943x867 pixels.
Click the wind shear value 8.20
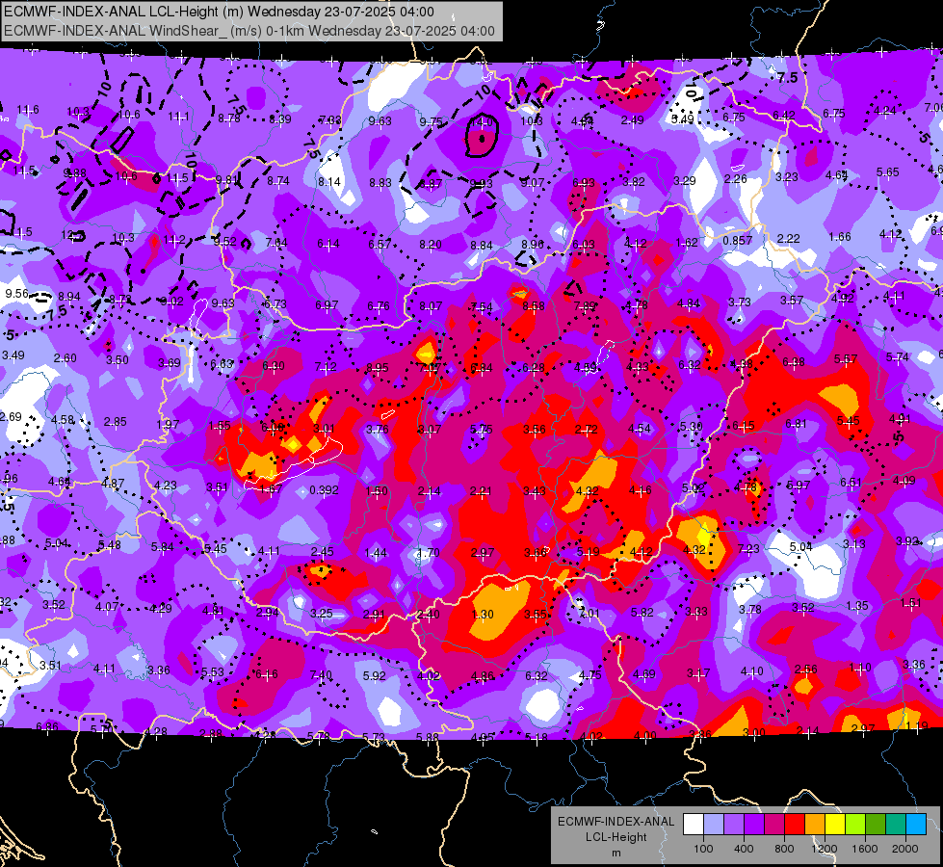point(431,245)
